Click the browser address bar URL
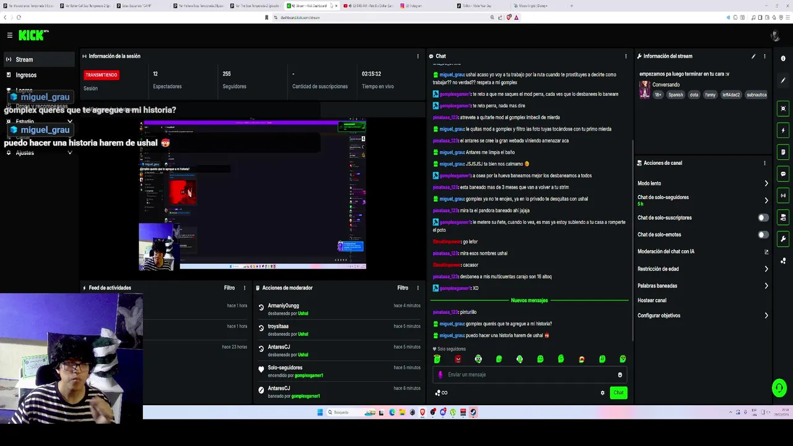This screenshot has width=793, height=446. [x=300, y=17]
